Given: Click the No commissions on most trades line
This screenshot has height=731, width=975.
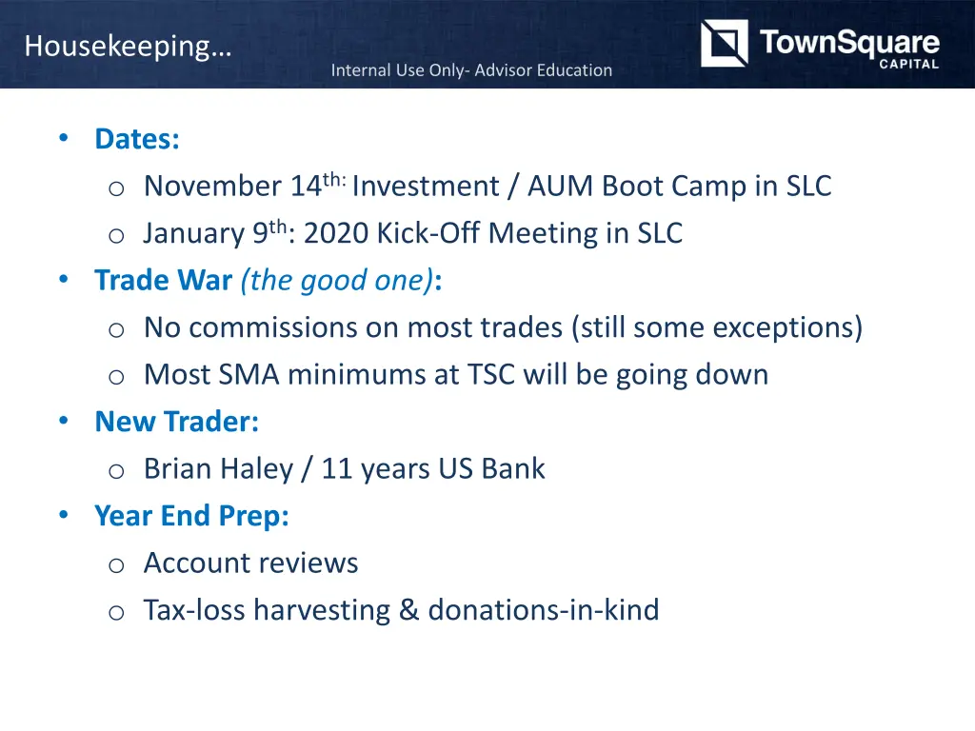Looking at the screenshot, I should click(x=503, y=327).
